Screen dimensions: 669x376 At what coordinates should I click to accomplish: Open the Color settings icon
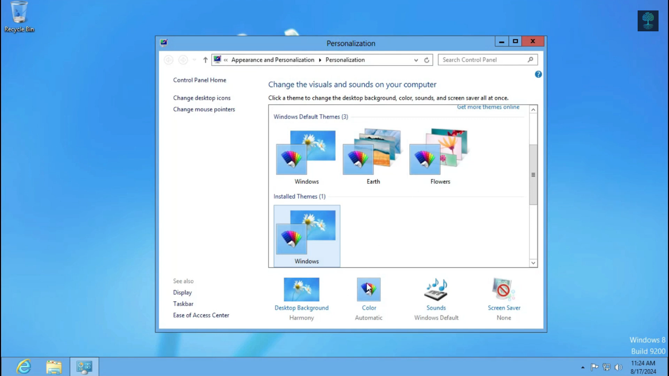point(368,290)
